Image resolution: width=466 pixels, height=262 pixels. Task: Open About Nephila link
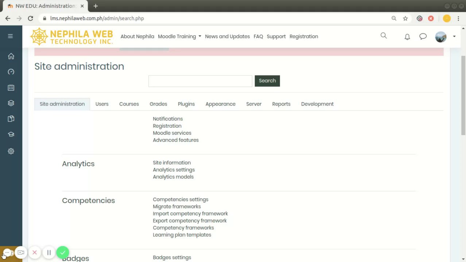tap(137, 36)
